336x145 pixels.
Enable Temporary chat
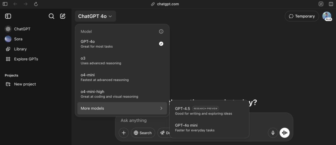point(302,16)
